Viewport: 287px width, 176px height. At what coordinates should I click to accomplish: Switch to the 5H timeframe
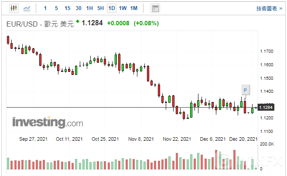click(x=100, y=8)
